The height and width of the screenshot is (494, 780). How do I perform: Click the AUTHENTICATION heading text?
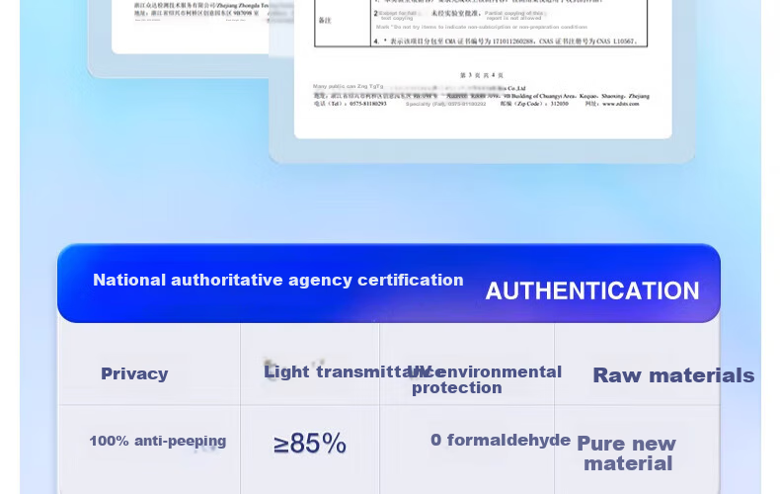592,291
